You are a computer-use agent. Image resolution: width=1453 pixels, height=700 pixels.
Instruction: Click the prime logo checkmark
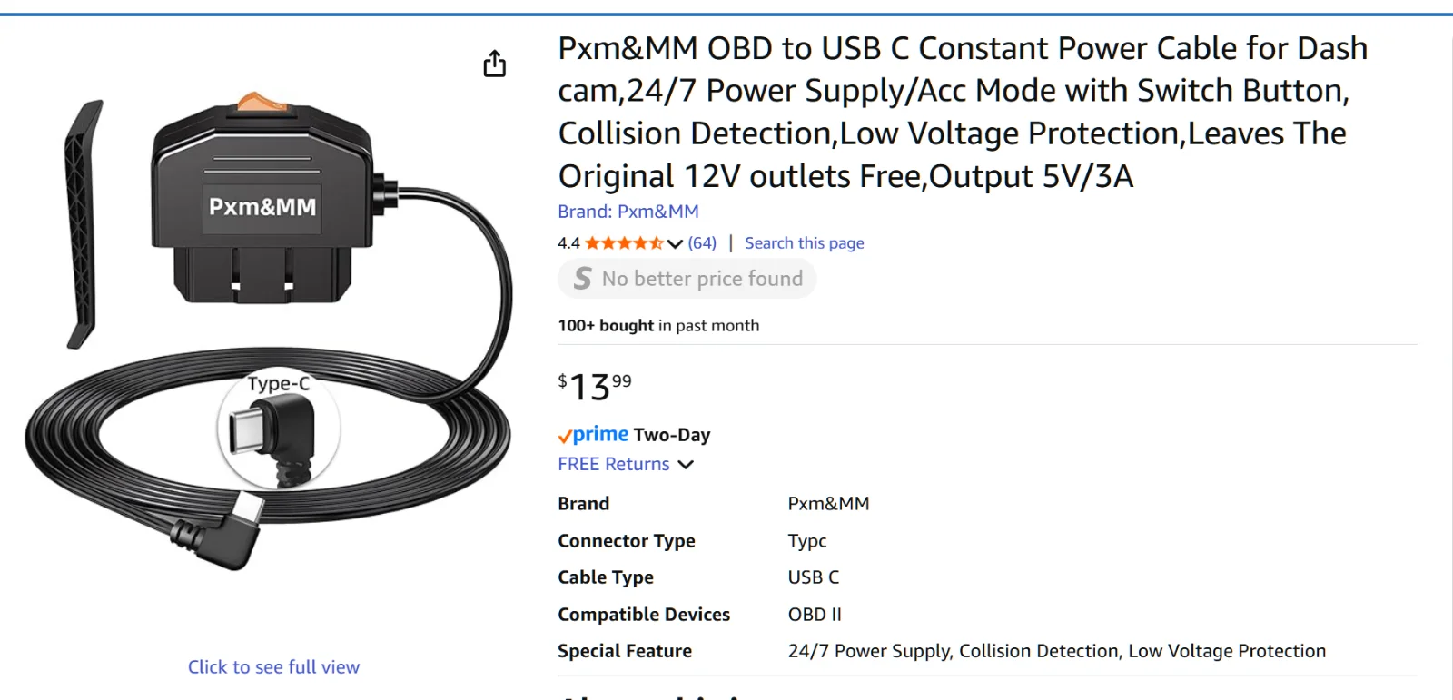pyautogui.click(x=565, y=437)
